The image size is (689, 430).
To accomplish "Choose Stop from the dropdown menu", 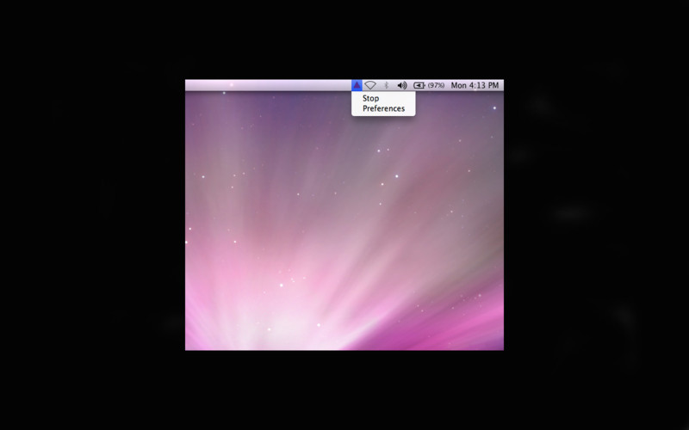I will 383,98.
